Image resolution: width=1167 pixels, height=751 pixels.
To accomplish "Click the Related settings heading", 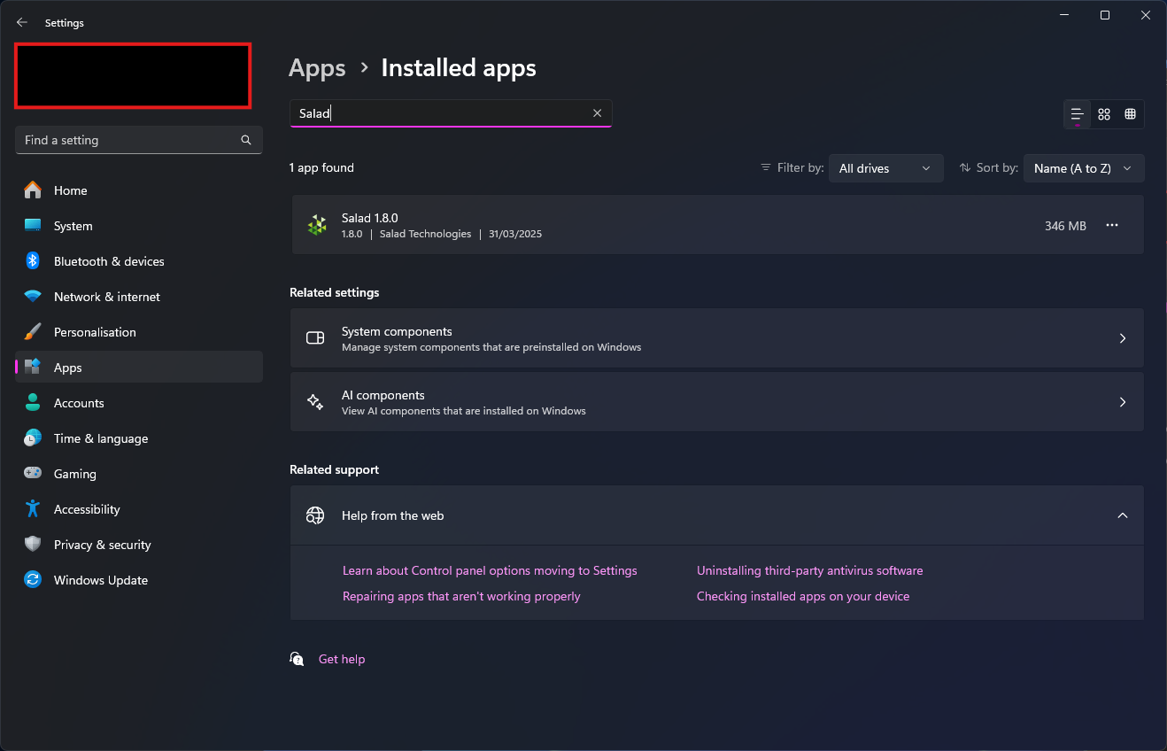I will (334, 292).
